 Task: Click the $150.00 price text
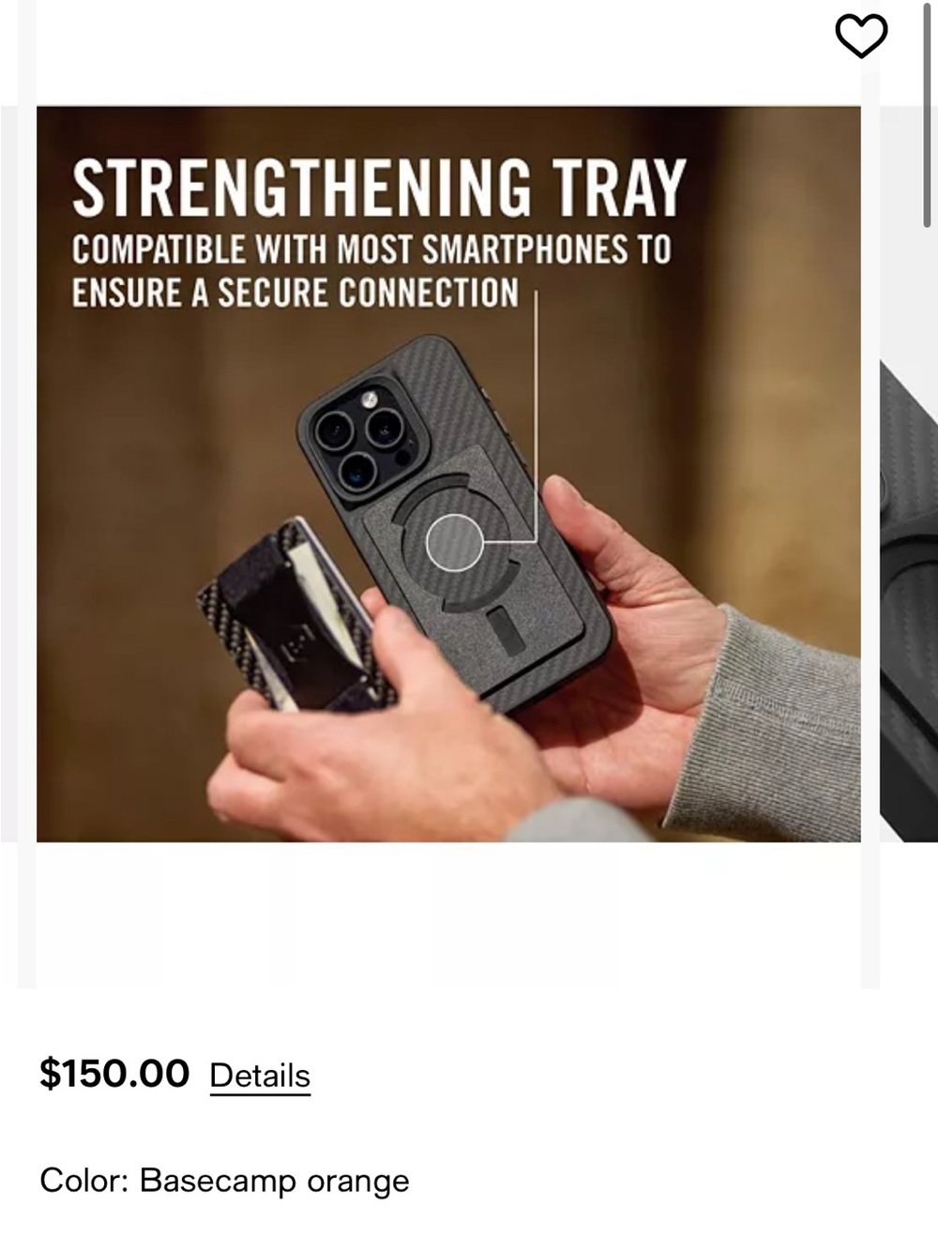[114, 1074]
